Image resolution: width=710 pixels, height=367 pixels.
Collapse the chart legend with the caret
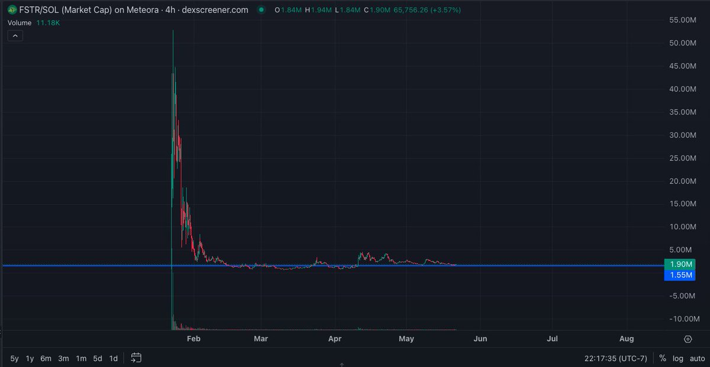pyautogui.click(x=15, y=35)
